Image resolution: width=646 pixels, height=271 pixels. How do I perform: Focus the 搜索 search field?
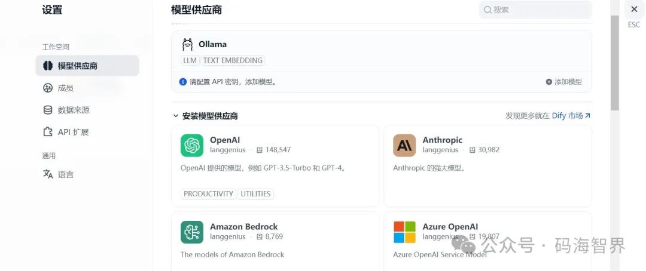pyautogui.click(x=535, y=10)
